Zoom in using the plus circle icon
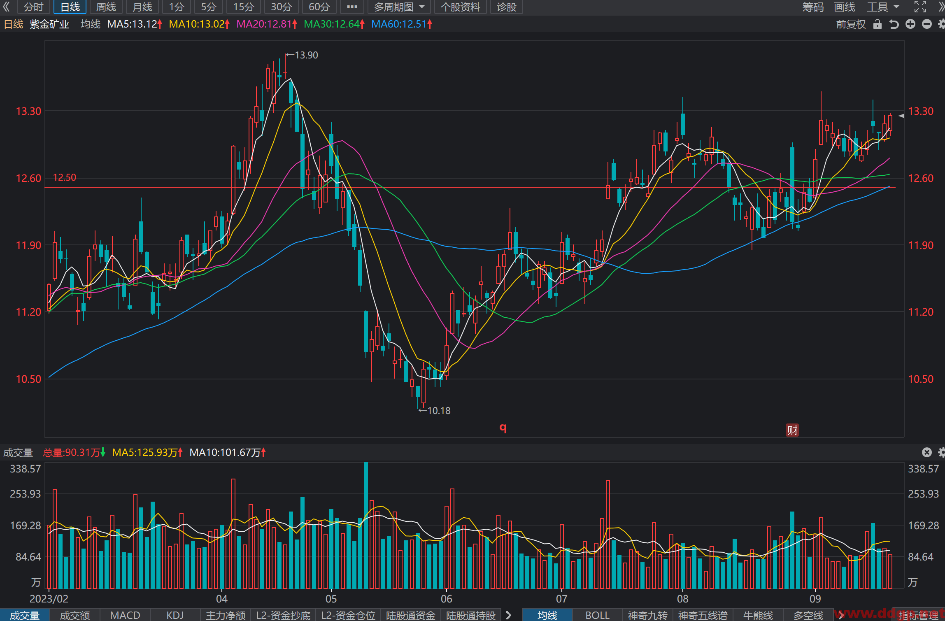 pos(910,24)
